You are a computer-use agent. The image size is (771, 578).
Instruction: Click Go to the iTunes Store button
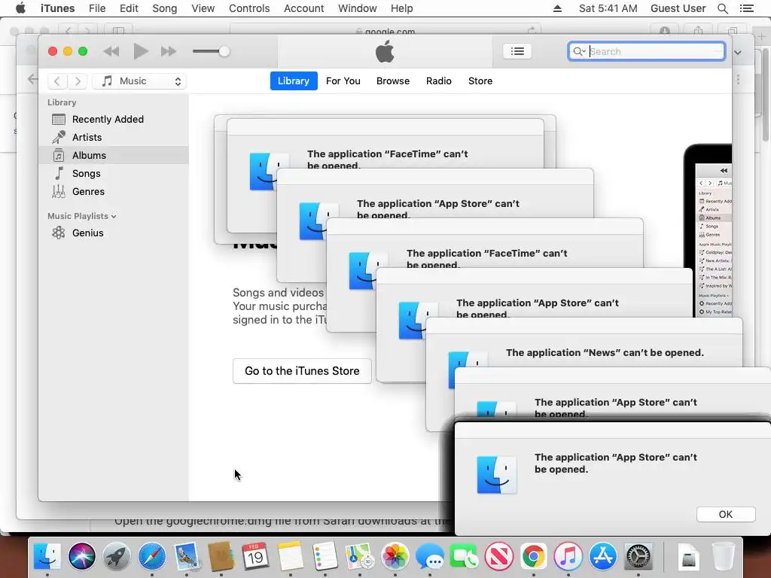pyautogui.click(x=302, y=371)
